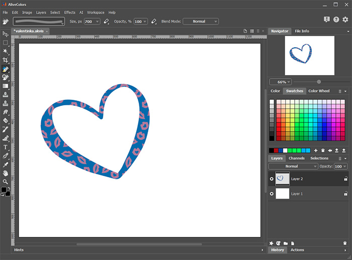The image size is (352, 260).
Task: Select the Magic Wand tool
Action: pyautogui.click(x=5, y=51)
